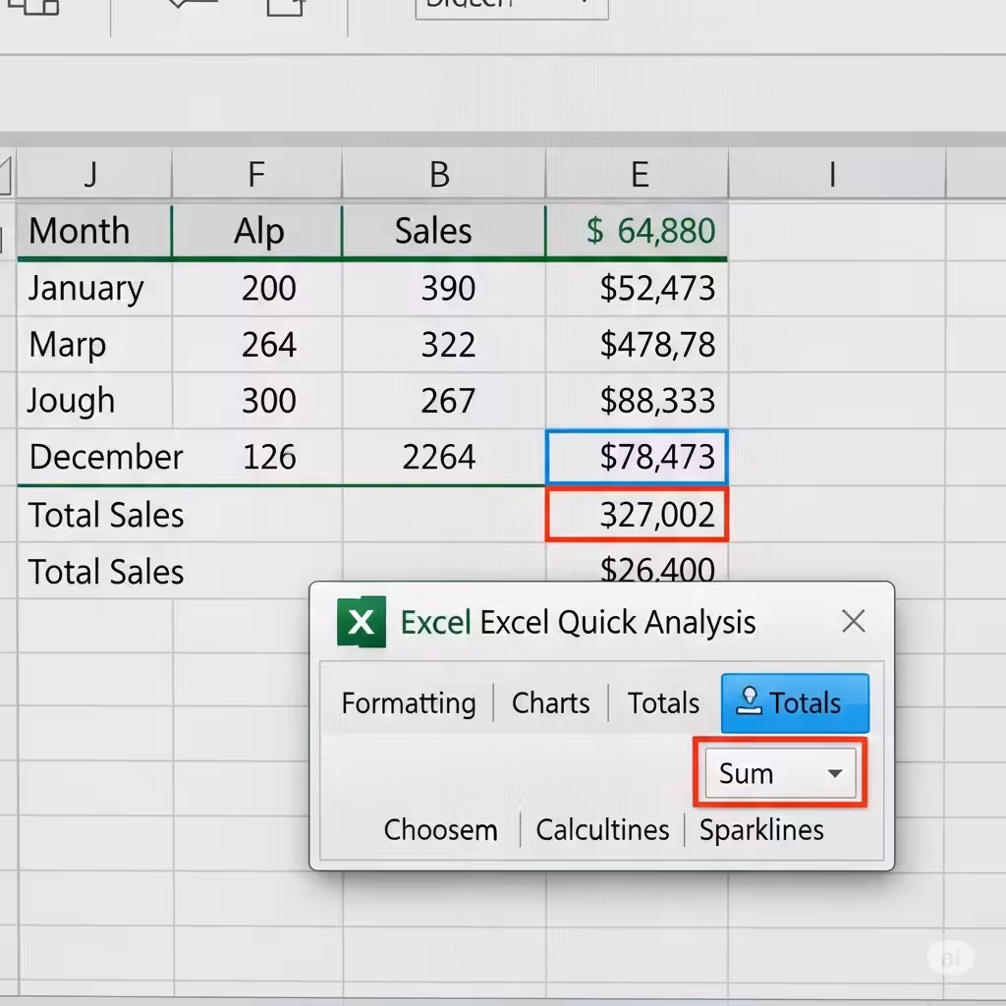
Task: Select the Jough cell
Action: coord(94,401)
